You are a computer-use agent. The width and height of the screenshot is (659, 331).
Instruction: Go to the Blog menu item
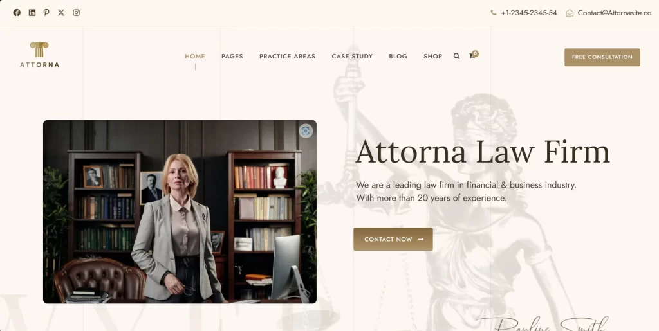[398, 56]
